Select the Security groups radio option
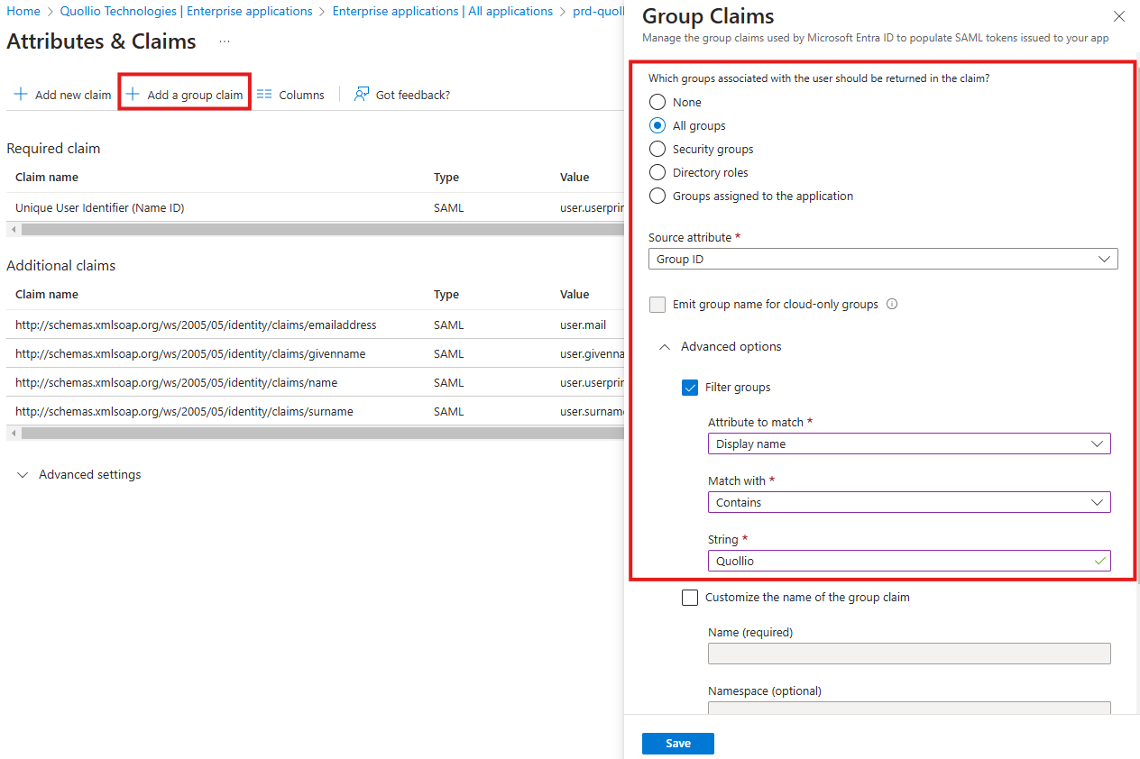1140x759 pixels. click(657, 150)
